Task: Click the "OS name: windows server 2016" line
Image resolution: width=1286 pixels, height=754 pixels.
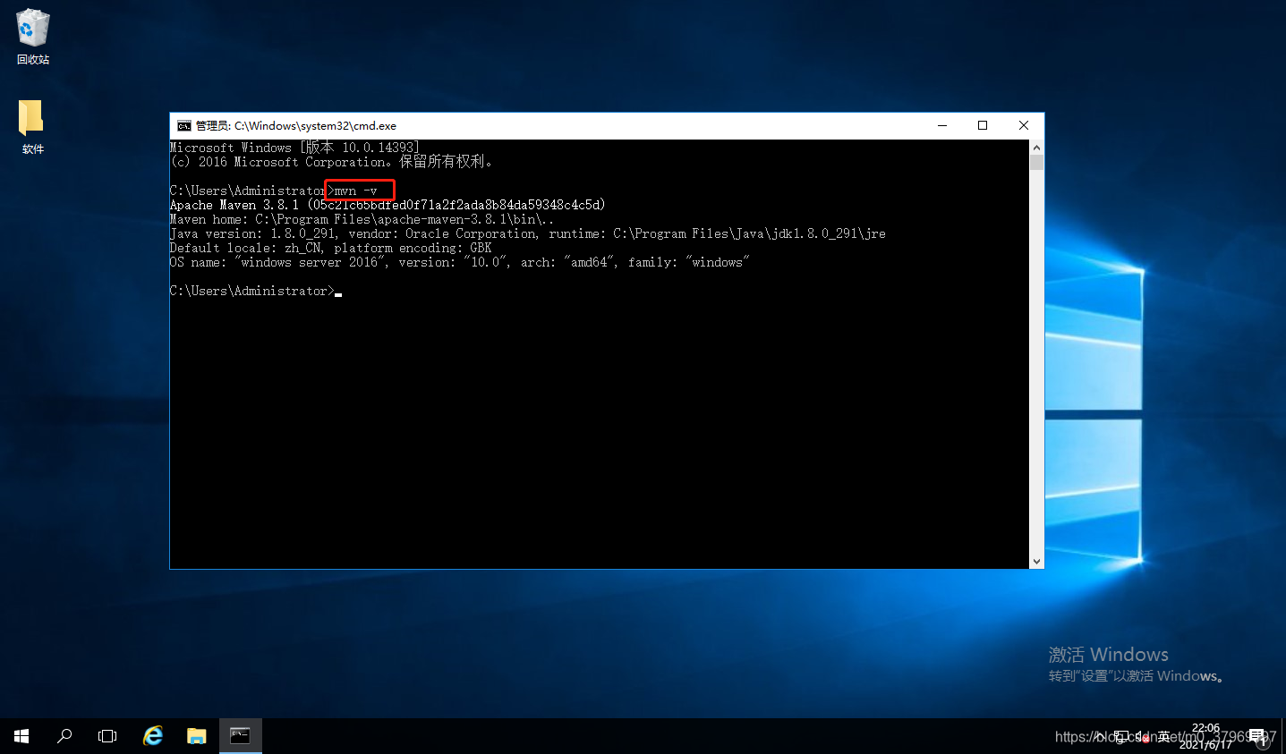Action: pos(459,262)
